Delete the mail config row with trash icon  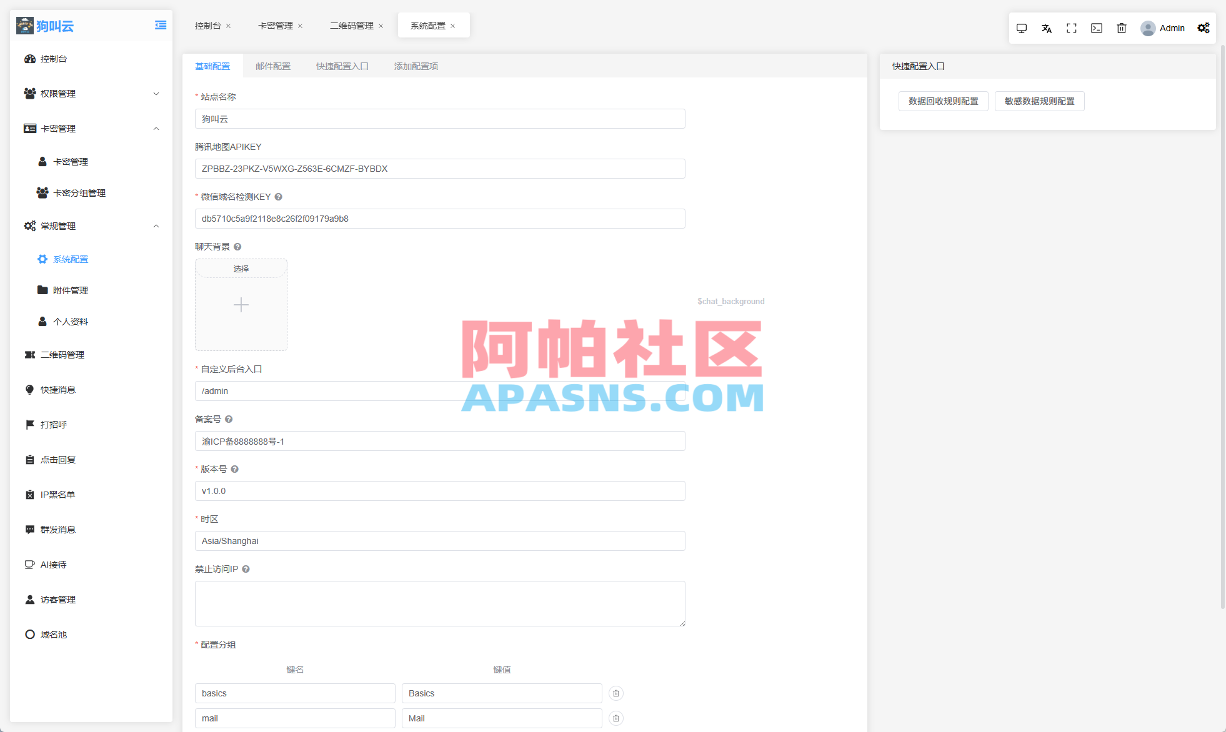[615, 718]
